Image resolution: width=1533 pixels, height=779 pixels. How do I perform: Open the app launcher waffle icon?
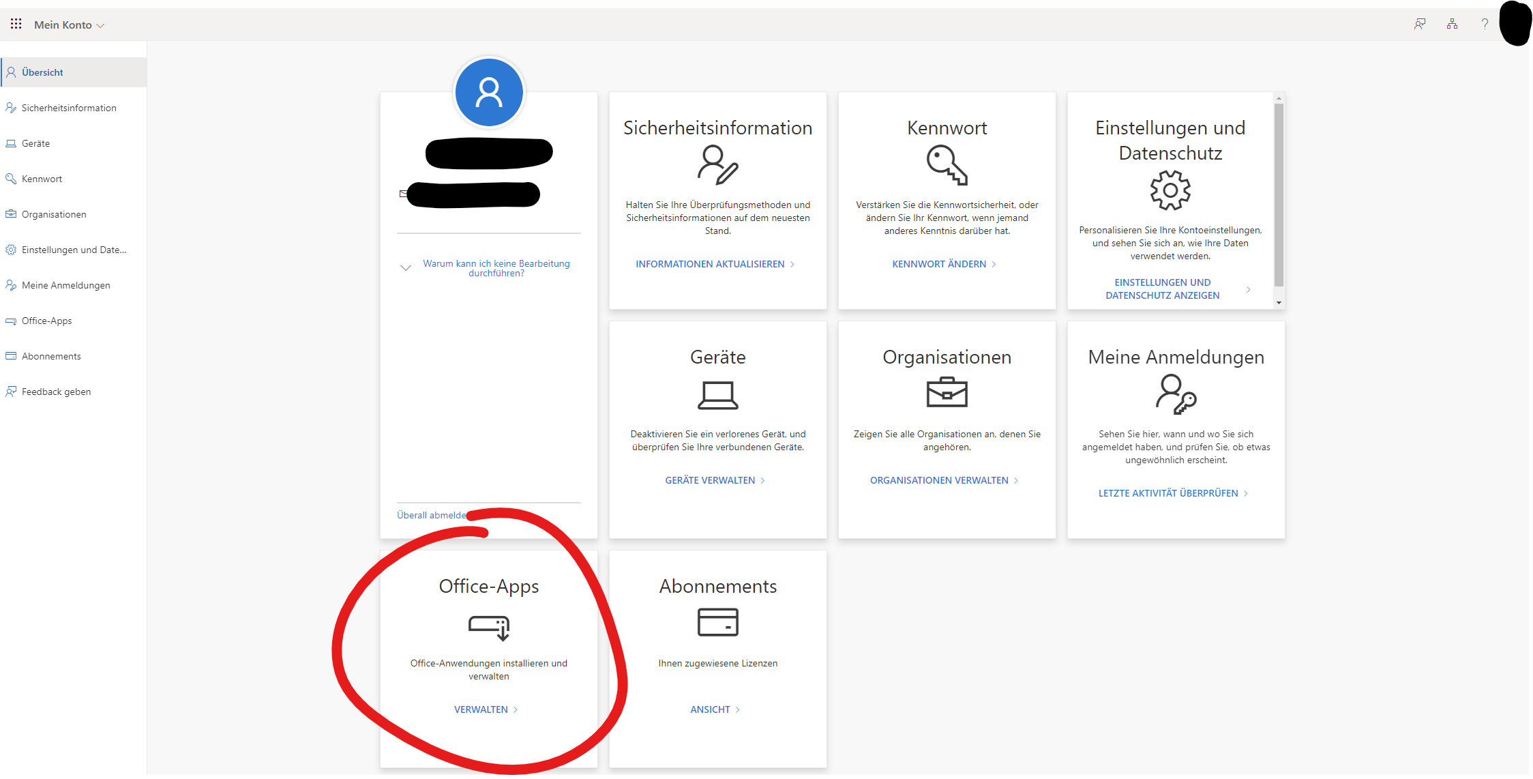coord(16,24)
